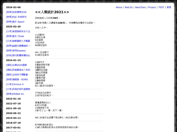177x132 pixels.
Task: Open the sidebar article mentioning Apach
Action: pos(15,22)
